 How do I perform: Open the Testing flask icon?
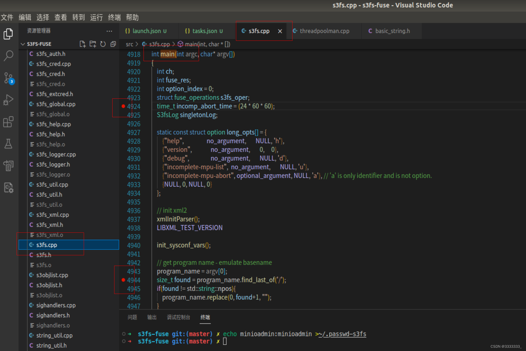pos(8,144)
